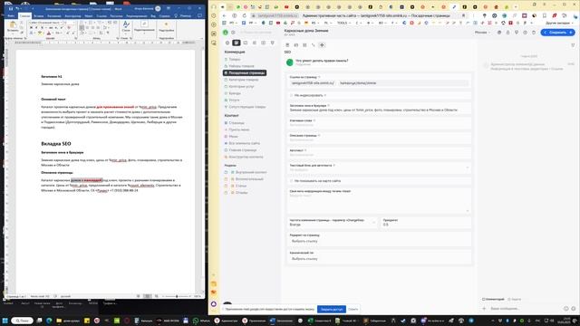The width and height of the screenshot is (580, 326).
Task: Open the Файл tab in Word
Action: [x=11, y=16]
